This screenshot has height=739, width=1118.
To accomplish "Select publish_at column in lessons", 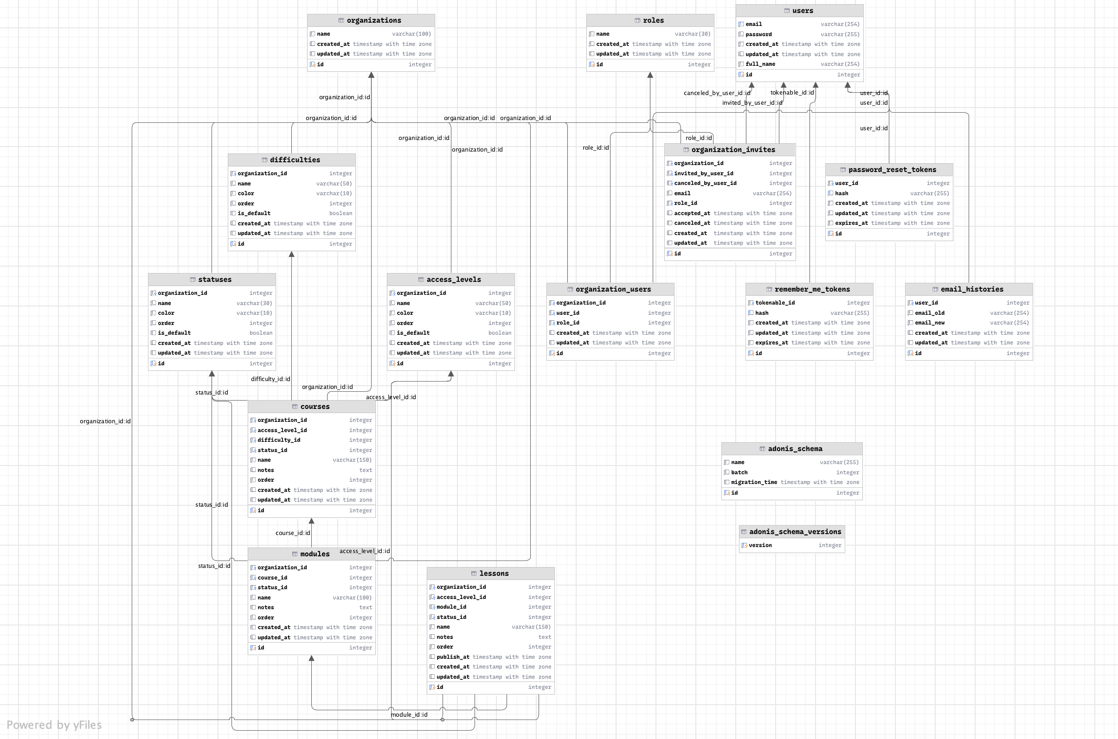I will [x=491, y=657].
